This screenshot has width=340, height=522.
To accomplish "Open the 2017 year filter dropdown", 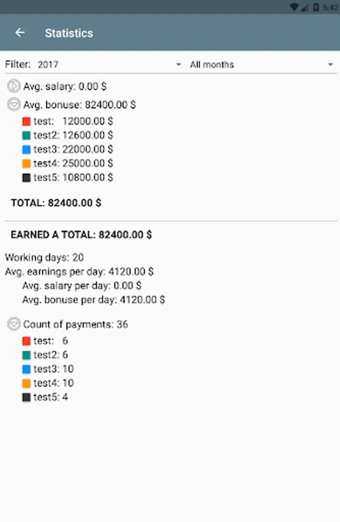I will 98,64.
